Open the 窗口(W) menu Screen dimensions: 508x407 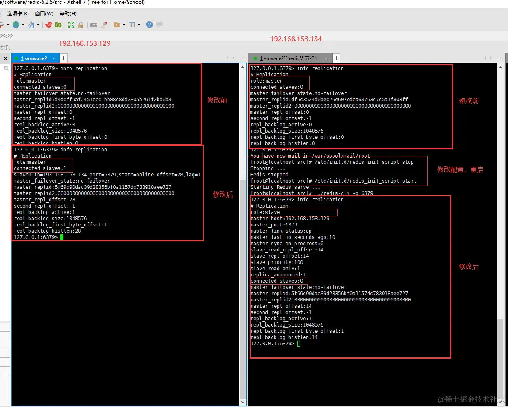[44, 14]
